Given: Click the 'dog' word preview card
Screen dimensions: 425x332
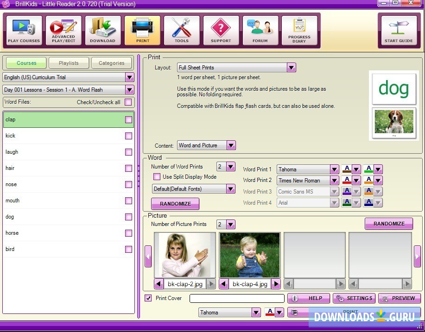Looking at the screenshot, I should coord(394,89).
